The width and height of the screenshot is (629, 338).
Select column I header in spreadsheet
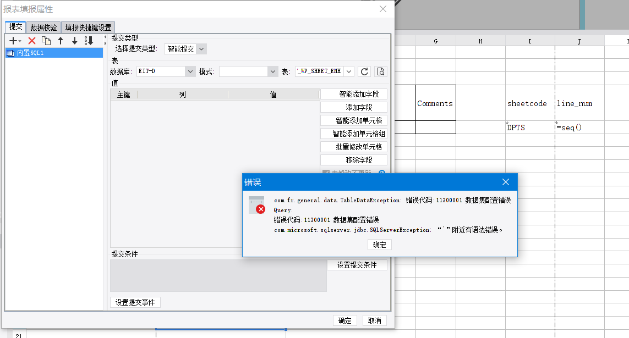click(530, 41)
